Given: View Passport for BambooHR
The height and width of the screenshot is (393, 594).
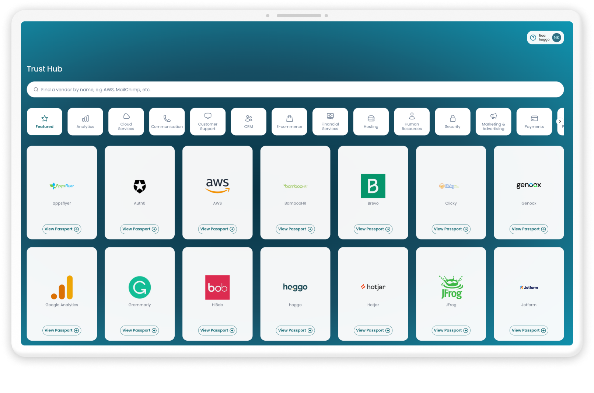Looking at the screenshot, I should (295, 229).
